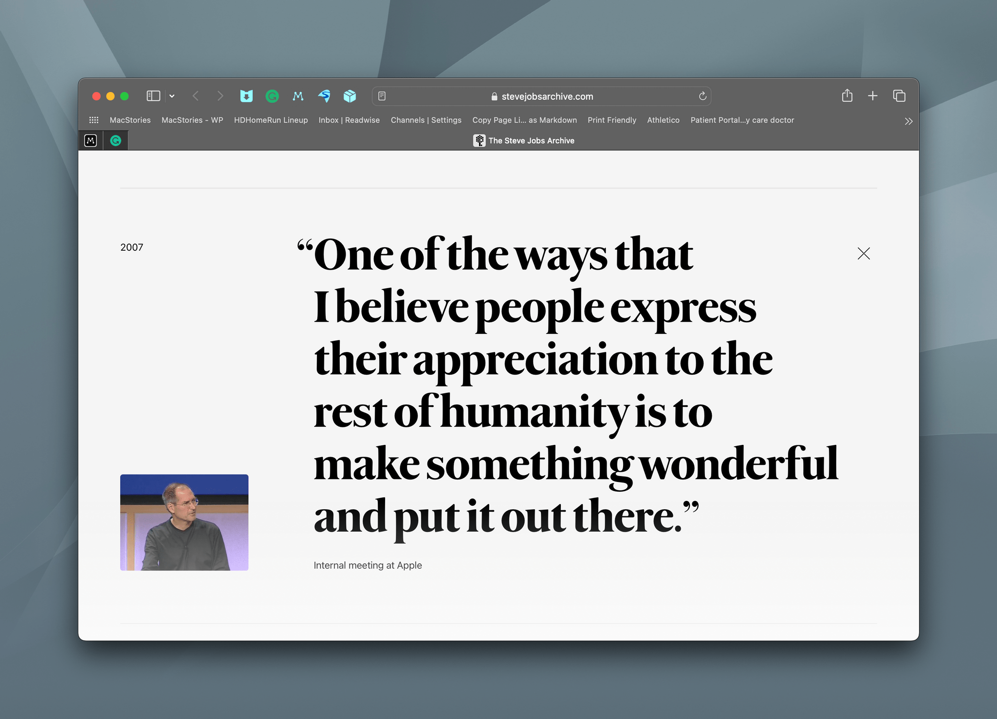This screenshot has height=719, width=997.
Task: Show Reader view for the page
Action: (382, 96)
